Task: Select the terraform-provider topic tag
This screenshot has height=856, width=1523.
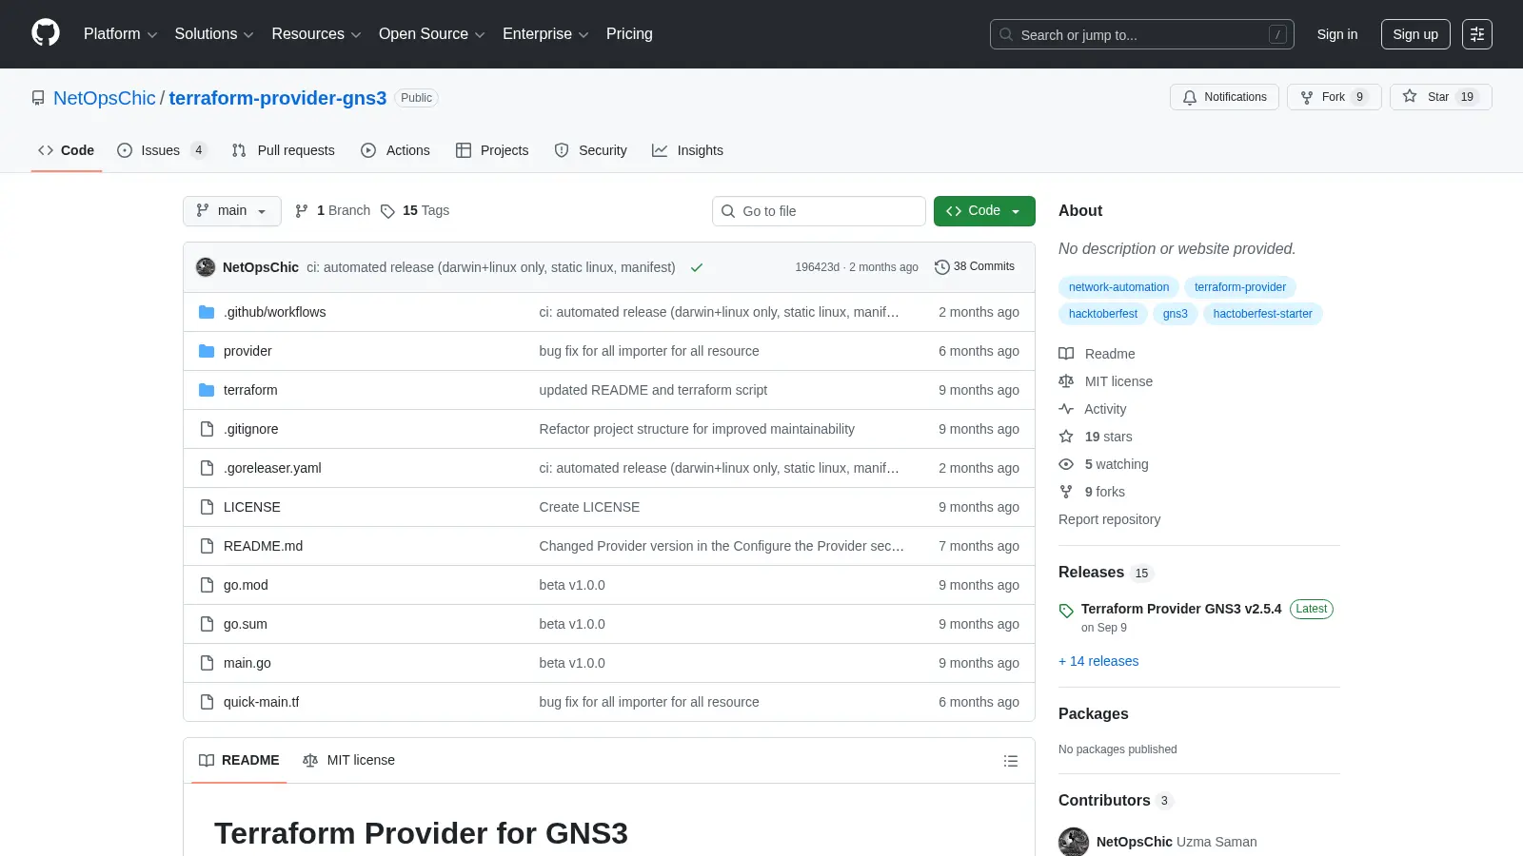Action: click(x=1240, y=287)
